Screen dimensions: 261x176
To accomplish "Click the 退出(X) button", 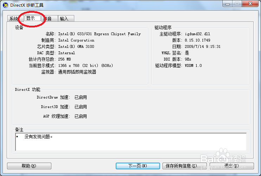I will pyautogui.click(x=232, y=166).
